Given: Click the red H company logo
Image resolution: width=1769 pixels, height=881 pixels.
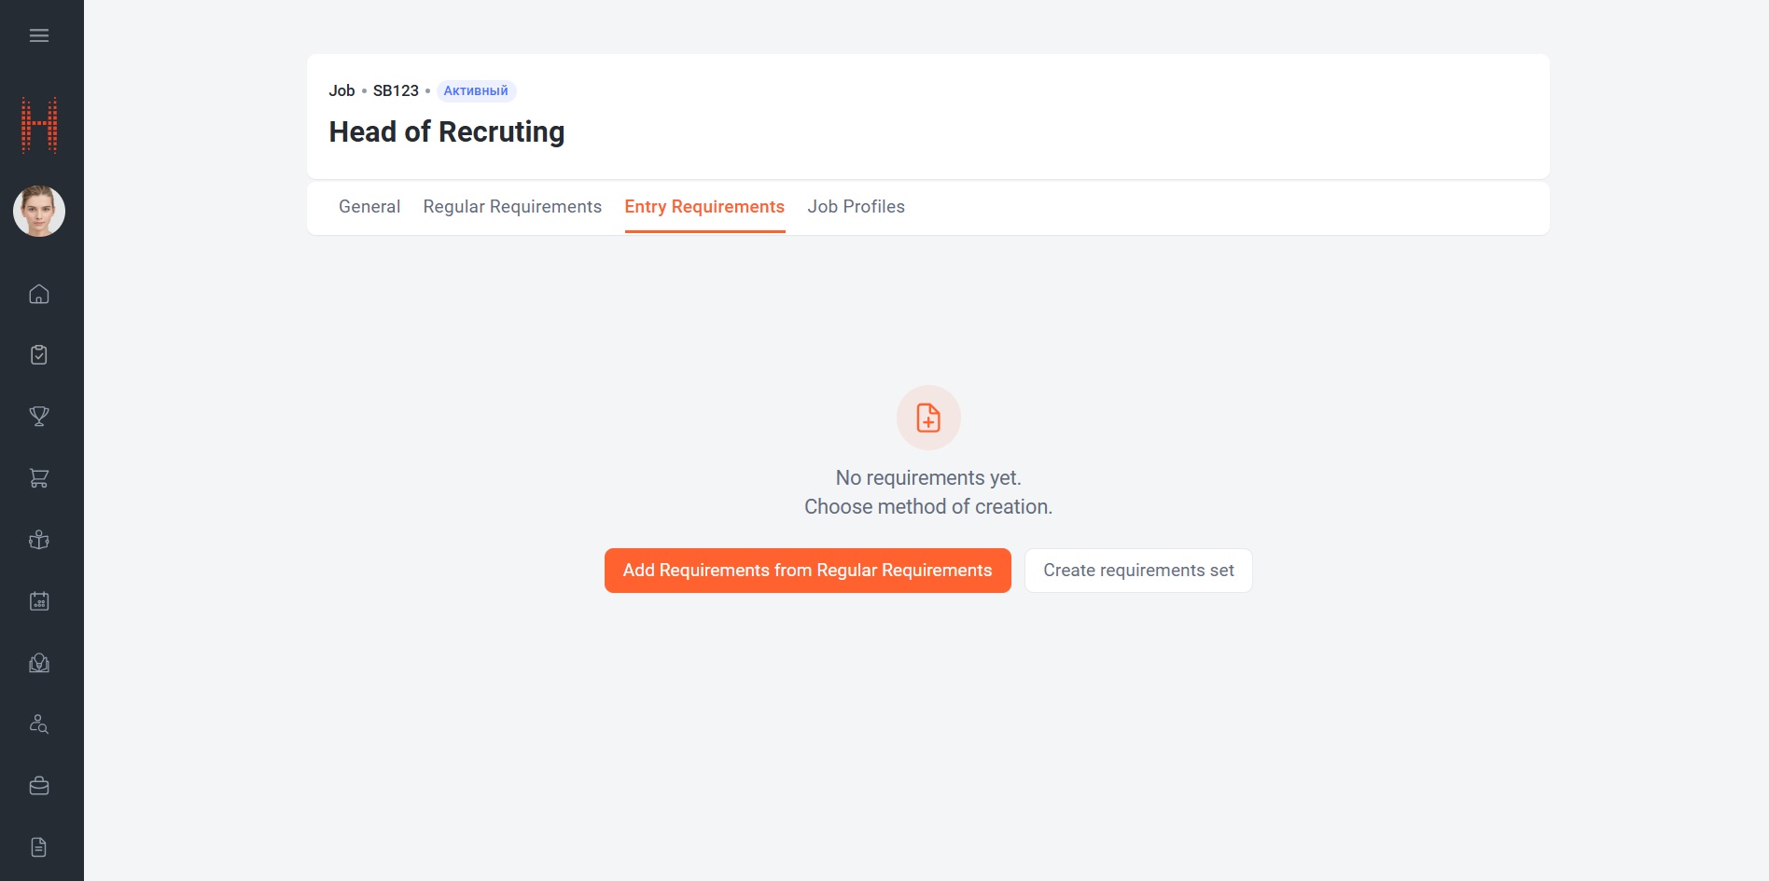Looking at the screenshot, I should [x=39, y=125].
